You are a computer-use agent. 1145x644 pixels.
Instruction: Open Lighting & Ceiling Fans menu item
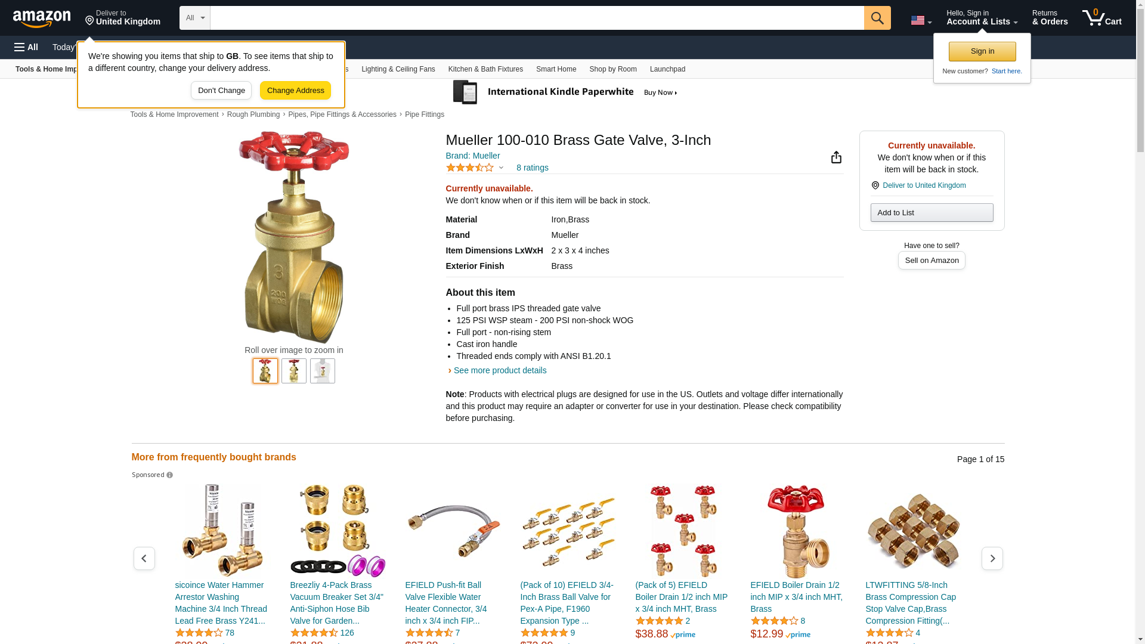(398, 69)
